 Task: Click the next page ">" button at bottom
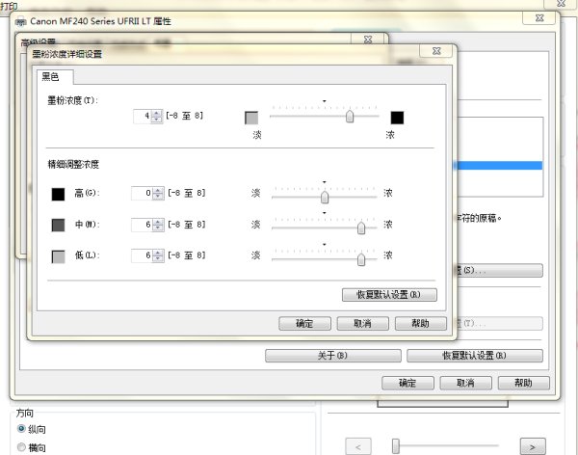tap(532, 446)
